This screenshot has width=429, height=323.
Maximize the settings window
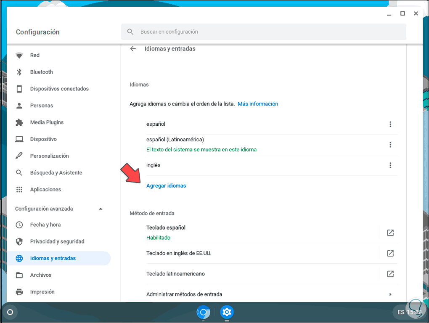click(x=403, y=13)
